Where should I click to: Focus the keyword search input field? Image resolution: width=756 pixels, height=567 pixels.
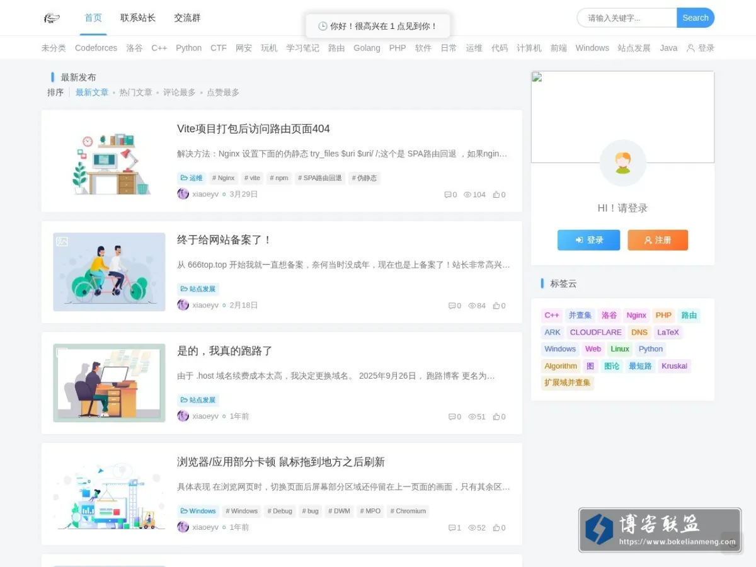(x=627, y=18)
